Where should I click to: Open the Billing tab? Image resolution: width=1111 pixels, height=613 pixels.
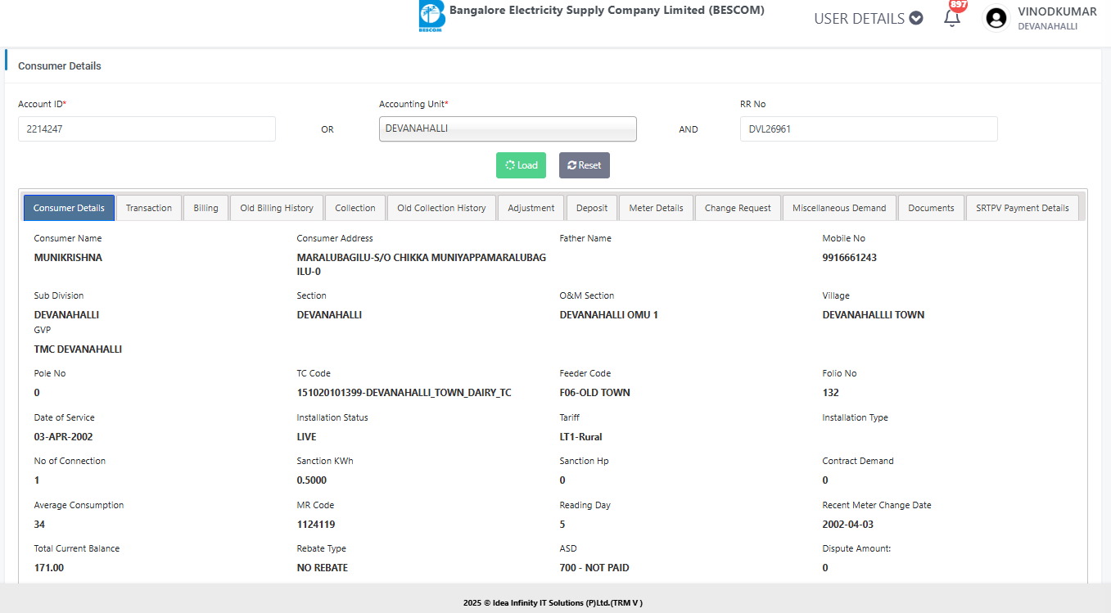(x=205, y=208)
